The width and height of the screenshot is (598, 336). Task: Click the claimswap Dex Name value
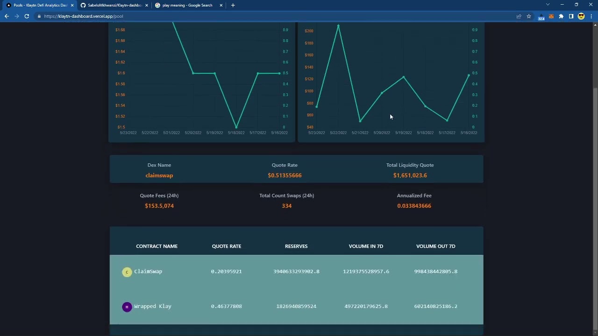point(159,175)
